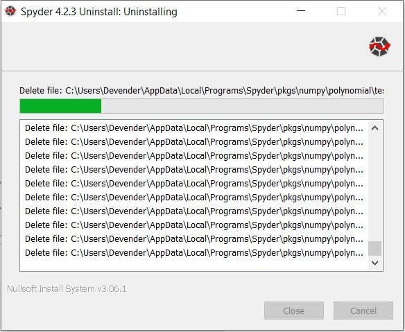405x332 pixels.
Task: Click the greyed-out maximize window button
Action: (341, 11)
